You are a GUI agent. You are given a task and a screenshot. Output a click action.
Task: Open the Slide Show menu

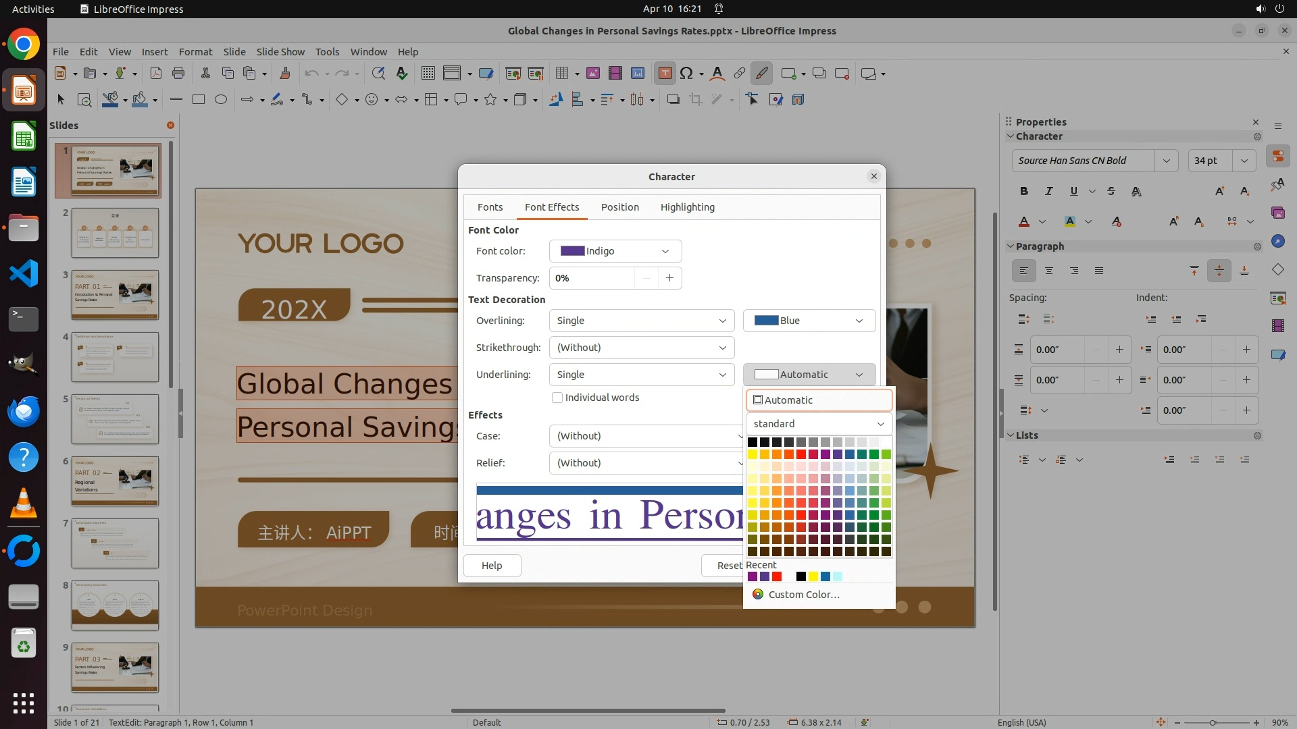tap(280, 52)
